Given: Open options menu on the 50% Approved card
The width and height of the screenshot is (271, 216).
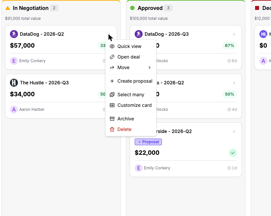Looking at the screenshot, I should coord(234,83).
